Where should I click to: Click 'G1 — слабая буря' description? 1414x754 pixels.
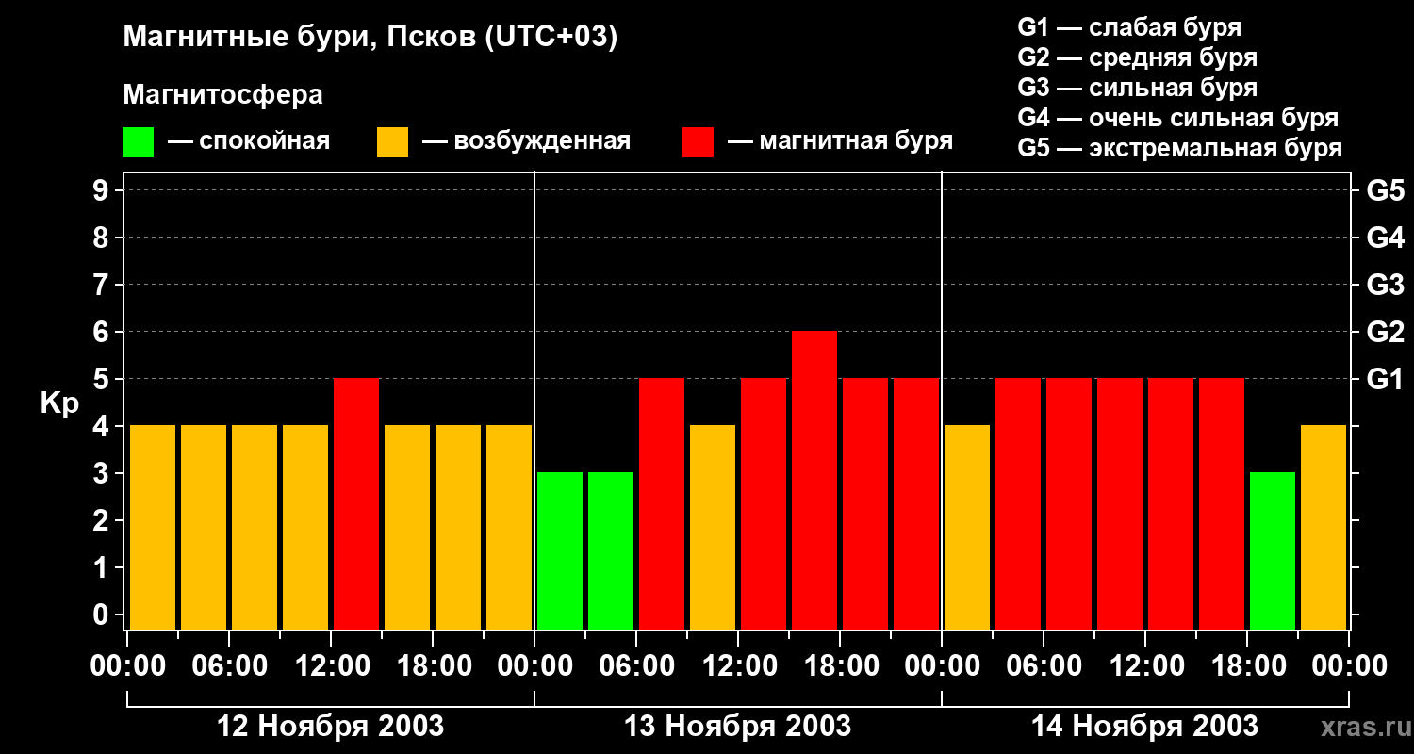point(1129,28)
